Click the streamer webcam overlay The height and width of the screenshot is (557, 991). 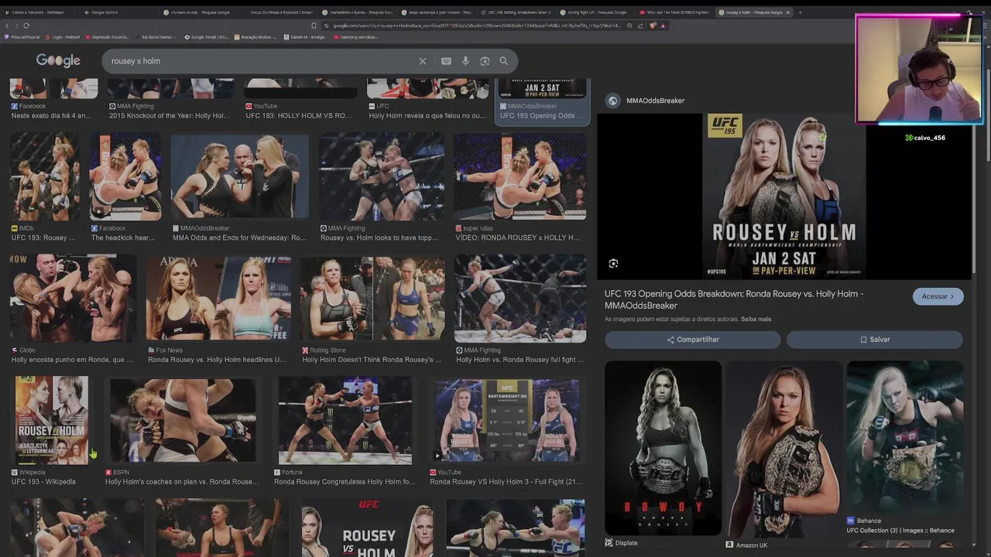coord(919,69)
